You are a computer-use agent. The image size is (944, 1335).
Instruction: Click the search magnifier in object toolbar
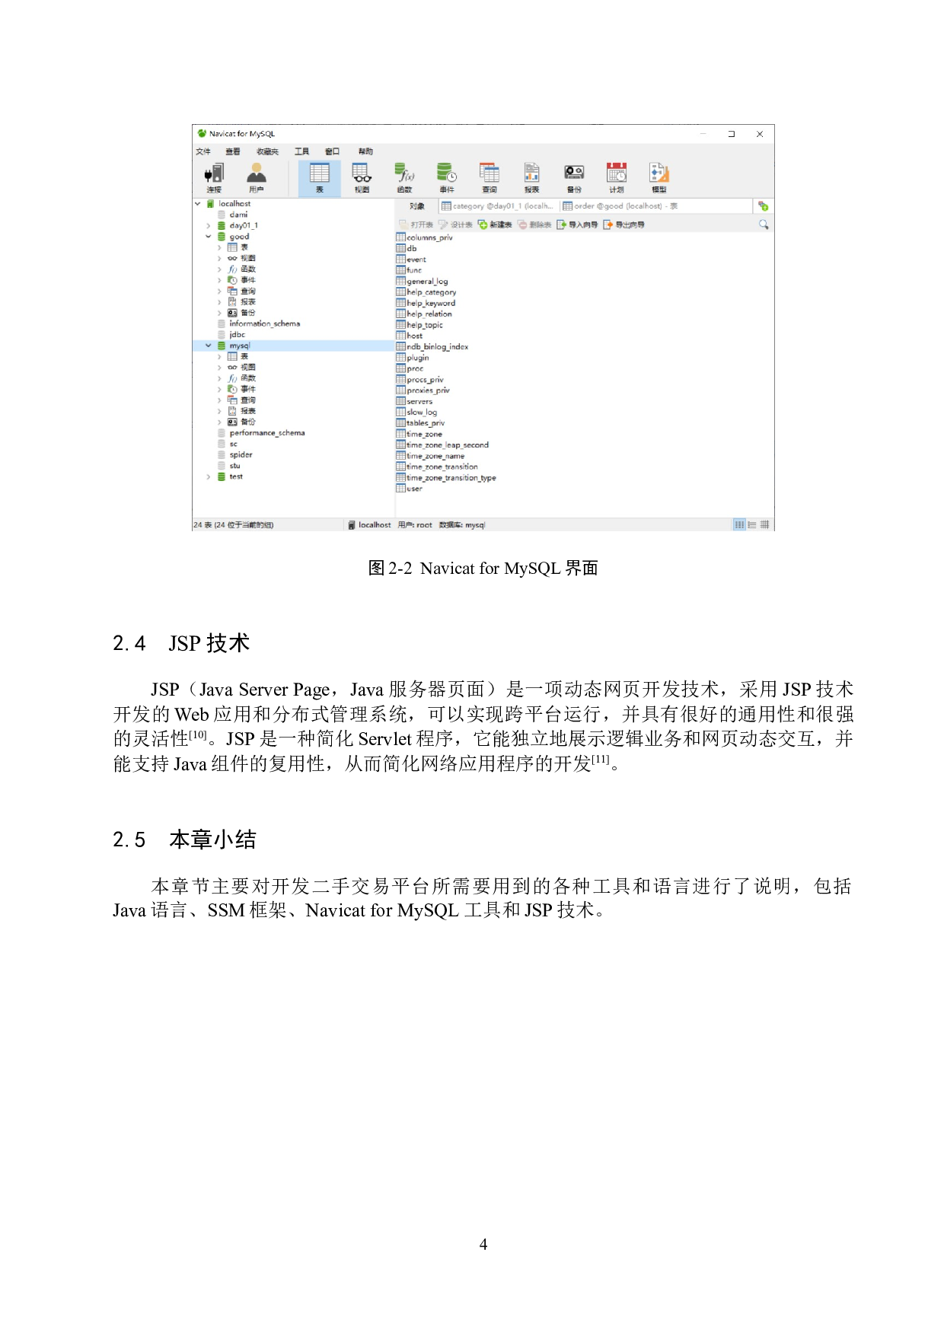coord(764,225)
